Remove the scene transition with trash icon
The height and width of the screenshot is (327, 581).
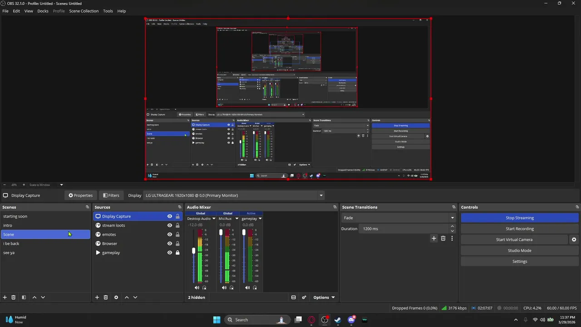pos(443,238)
